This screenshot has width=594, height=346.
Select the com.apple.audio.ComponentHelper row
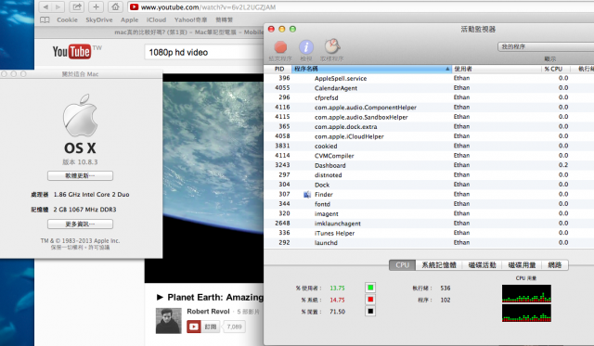[x=429, y=107]
